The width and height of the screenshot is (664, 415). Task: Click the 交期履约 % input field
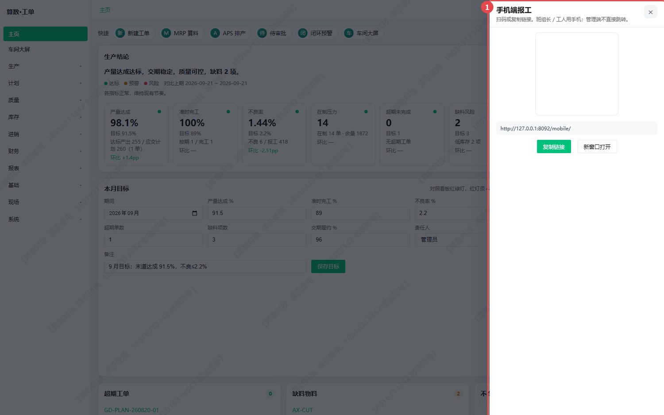(360, 240)
